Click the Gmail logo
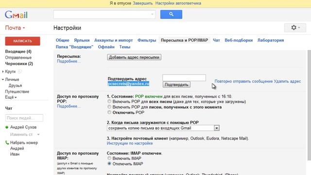The image size is (311, 175). 16,15
